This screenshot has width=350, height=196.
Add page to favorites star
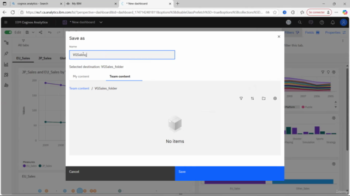pyautogui.click(x=275, y=13)
